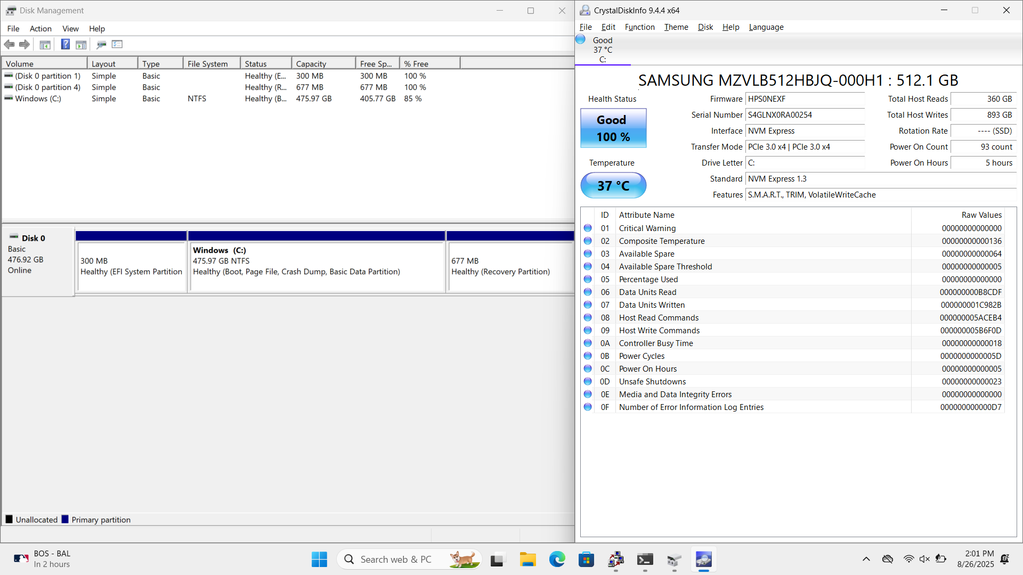Open the Settings checklist toolbar icon
The width and height of the screenshot is (1023, 575).
click(x=117, y=44)
